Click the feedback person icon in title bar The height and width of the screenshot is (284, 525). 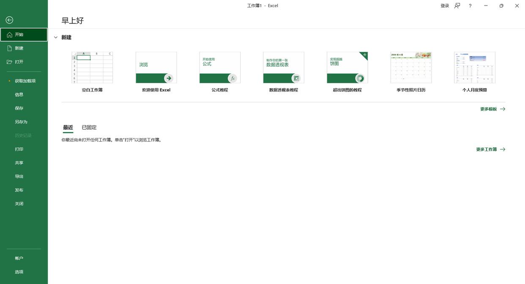(457, 6)
